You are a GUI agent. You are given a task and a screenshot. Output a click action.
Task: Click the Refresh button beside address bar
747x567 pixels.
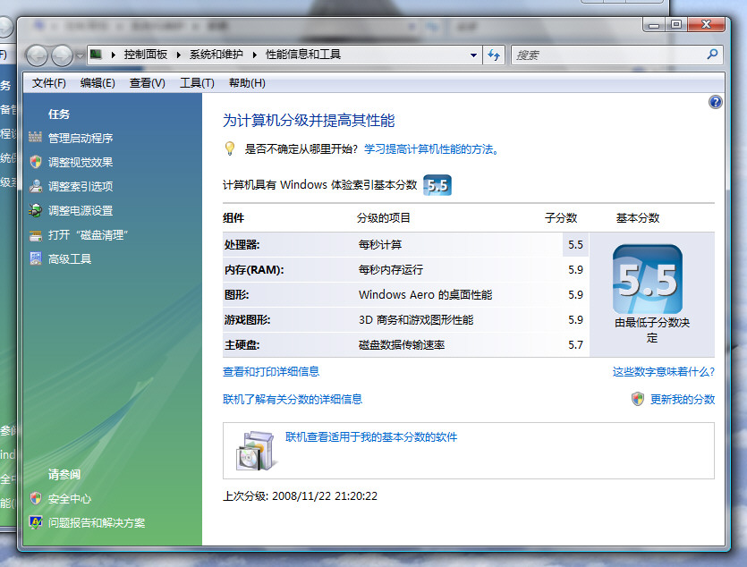(494, 55)
